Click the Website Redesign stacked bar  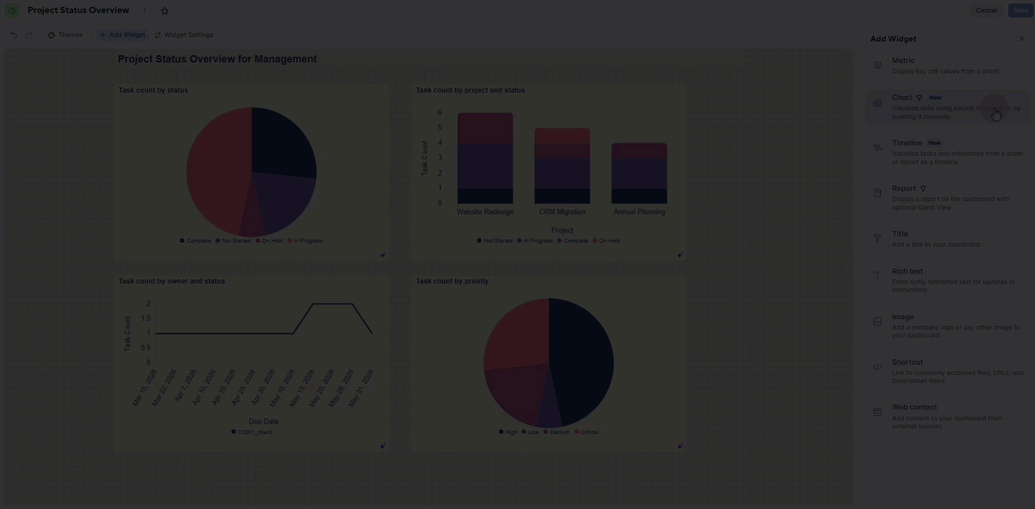485,158
